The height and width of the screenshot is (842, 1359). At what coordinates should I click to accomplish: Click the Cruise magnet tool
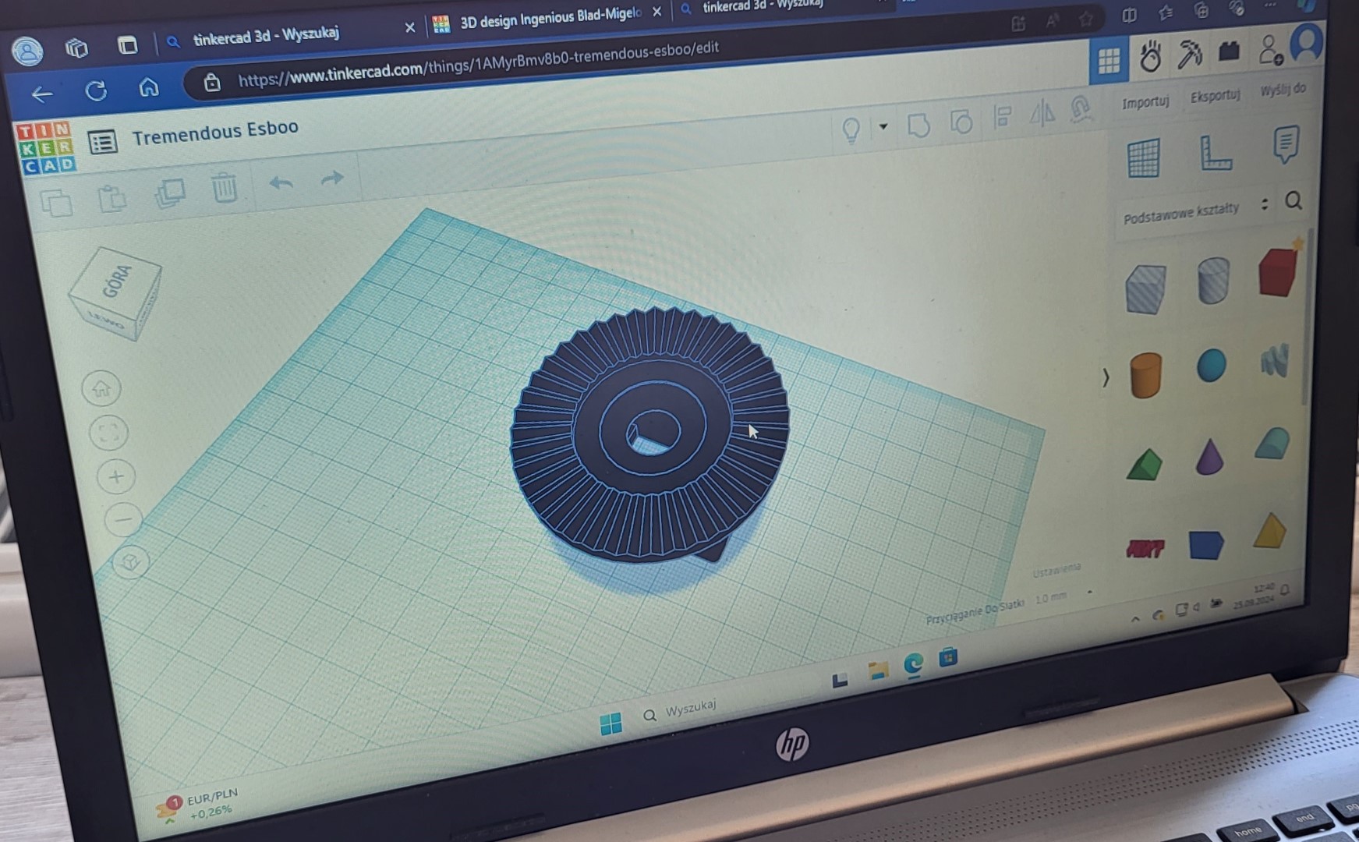[x=1080, y=109]
